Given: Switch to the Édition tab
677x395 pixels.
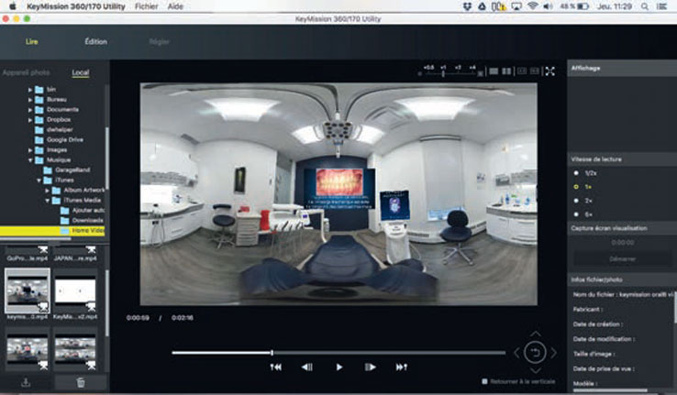Looking at the screenshot, I should tap(95, 41).
